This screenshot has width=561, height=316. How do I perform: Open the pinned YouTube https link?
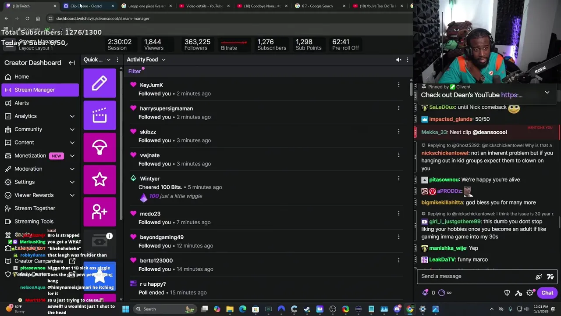(511, 95)
